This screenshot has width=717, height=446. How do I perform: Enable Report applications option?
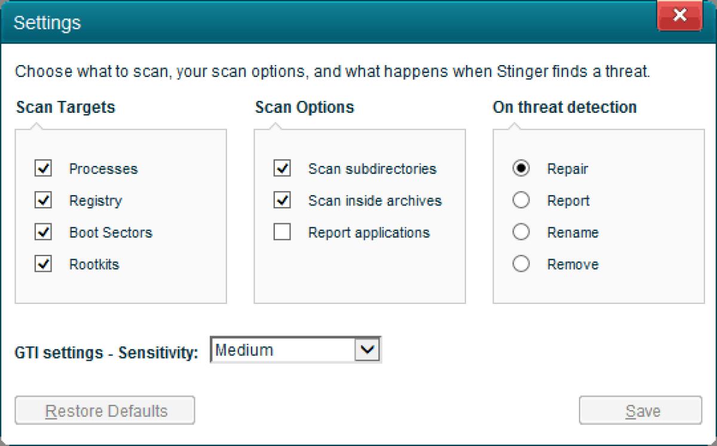pos(282,233)
